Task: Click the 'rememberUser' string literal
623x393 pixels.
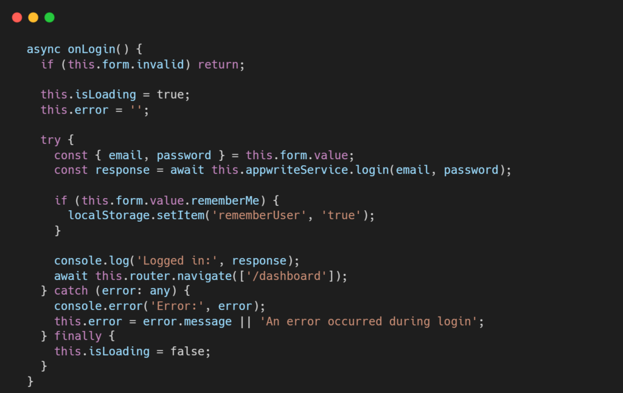Action: [x=259, y=216]
